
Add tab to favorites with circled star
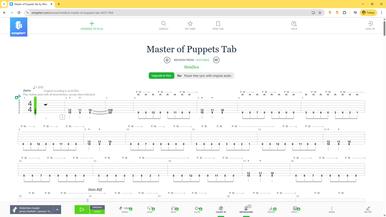tap(167, 60)
